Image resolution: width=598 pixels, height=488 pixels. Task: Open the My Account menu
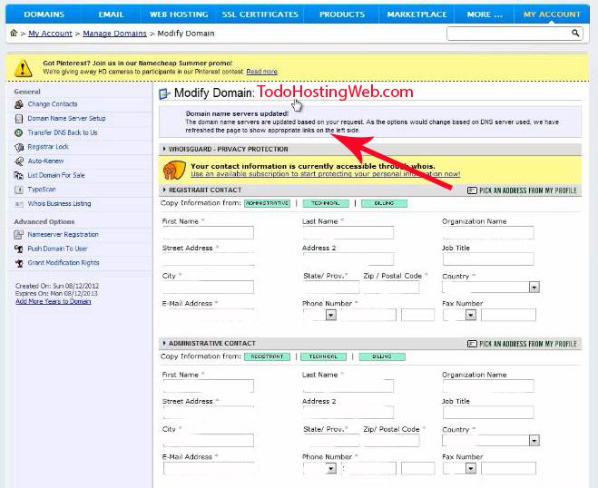pos(552,15)
